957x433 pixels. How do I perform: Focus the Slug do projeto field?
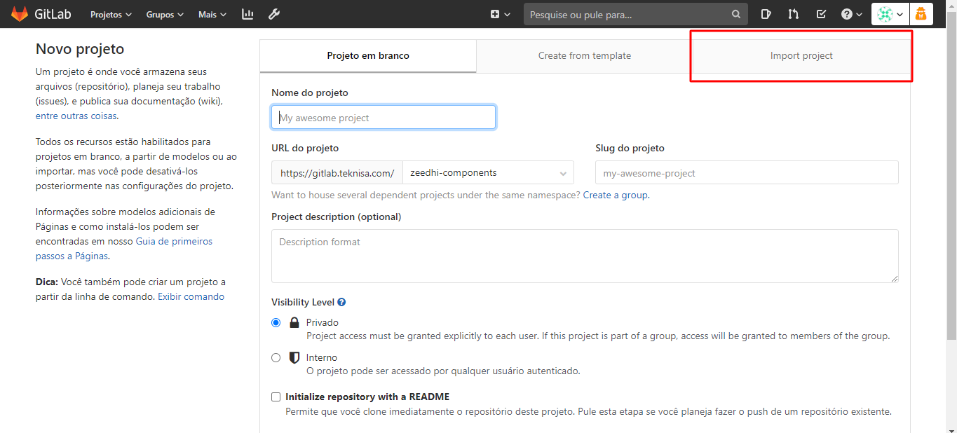click(x=747, y=172)
